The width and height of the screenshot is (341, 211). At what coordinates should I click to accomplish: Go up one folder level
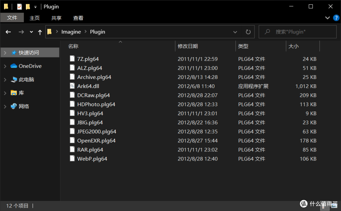40,32
